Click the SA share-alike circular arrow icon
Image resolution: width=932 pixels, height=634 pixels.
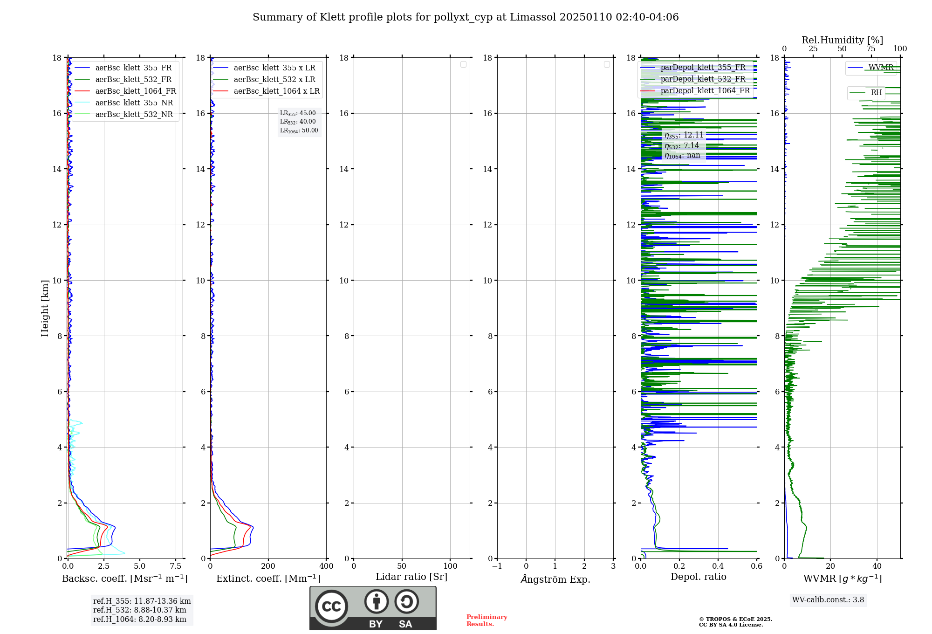tap(406, 601)
